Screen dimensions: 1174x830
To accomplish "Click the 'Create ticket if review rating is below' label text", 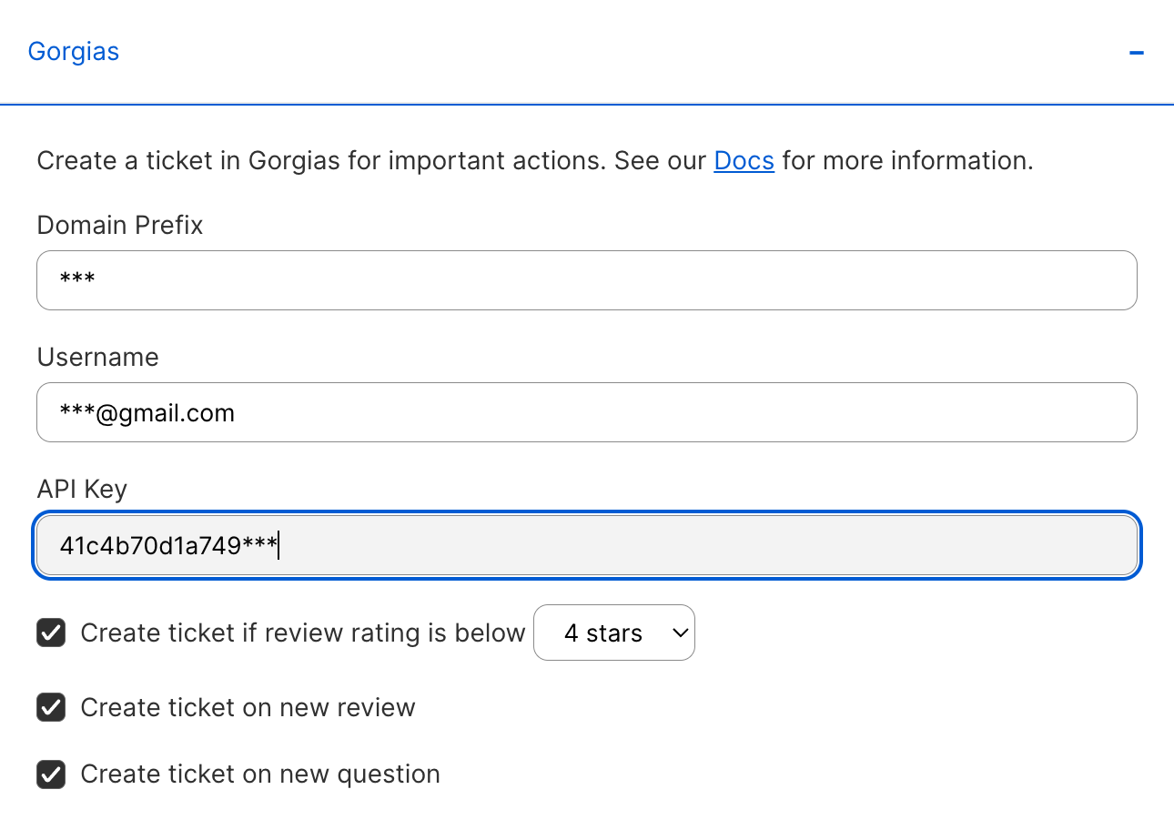I will click(303, 633).
